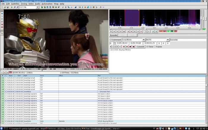
Task: Set primary color with first color button
Action: (x=124, y=47)
